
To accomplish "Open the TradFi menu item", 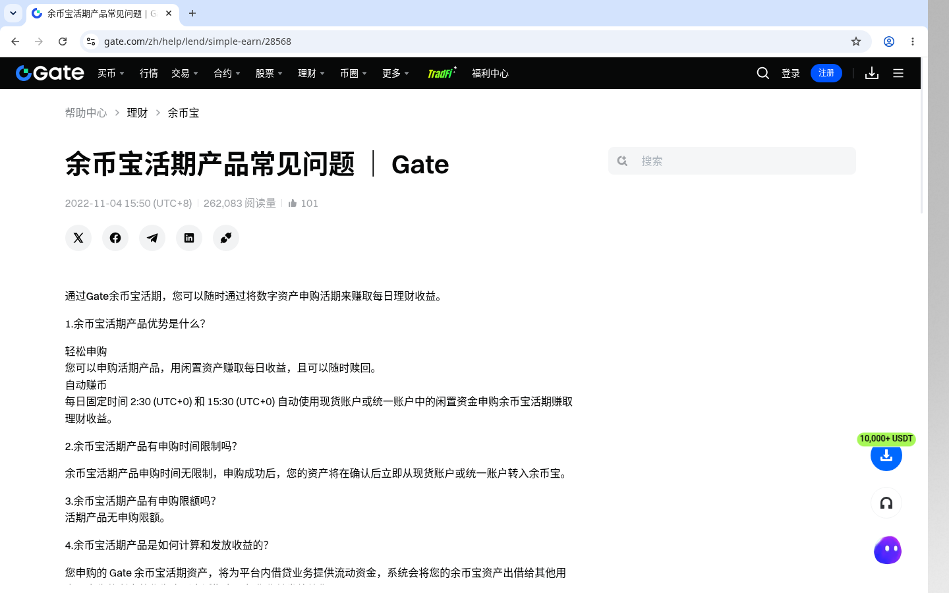I will (x=442, y=72).
